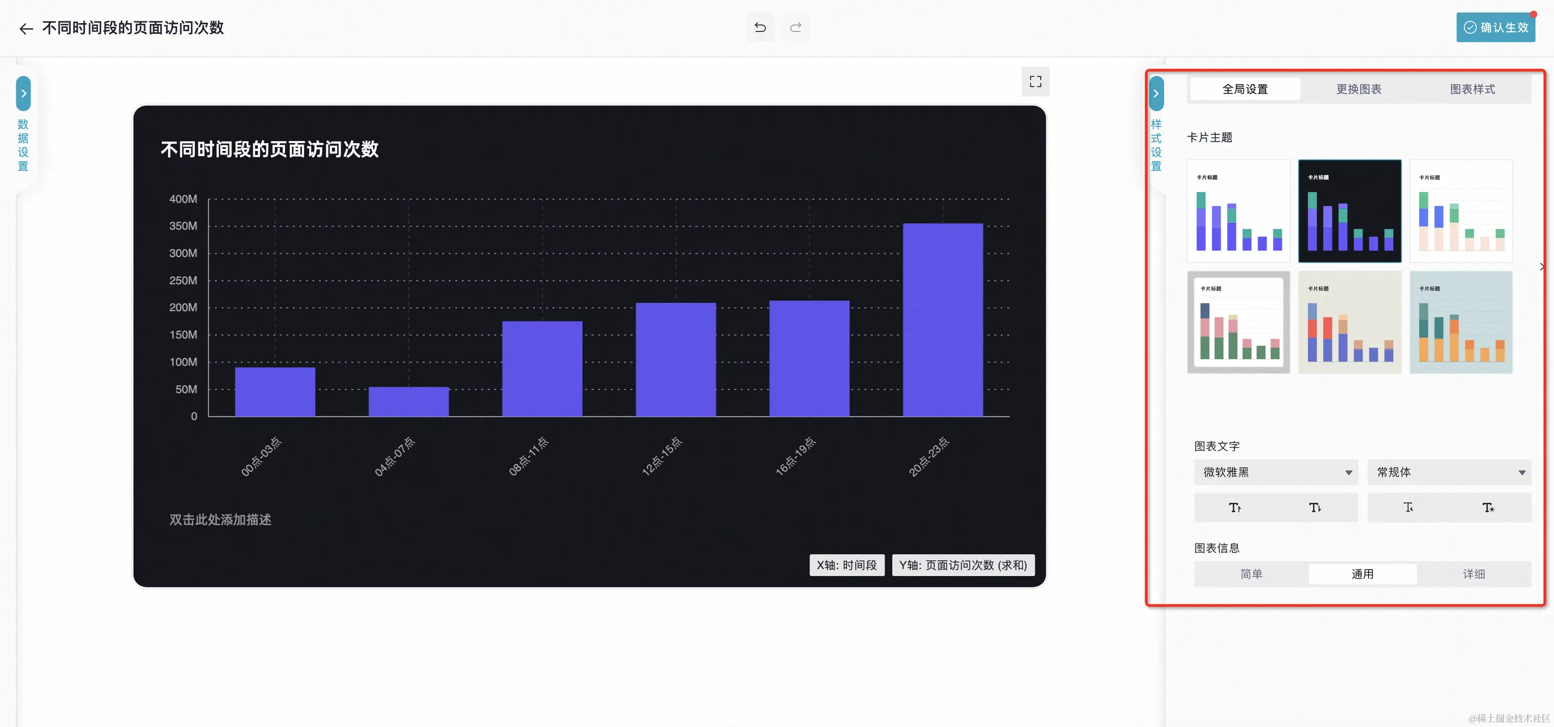The height and width of the screenshot is (727, 1554).
Task: Select the teal and orange card theme
Action: point(1460,322)
